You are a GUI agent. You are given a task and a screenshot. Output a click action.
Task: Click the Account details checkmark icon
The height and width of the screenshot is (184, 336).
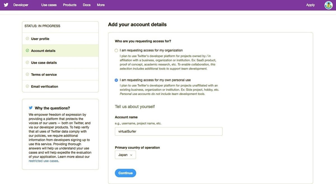tap(27, 51)
